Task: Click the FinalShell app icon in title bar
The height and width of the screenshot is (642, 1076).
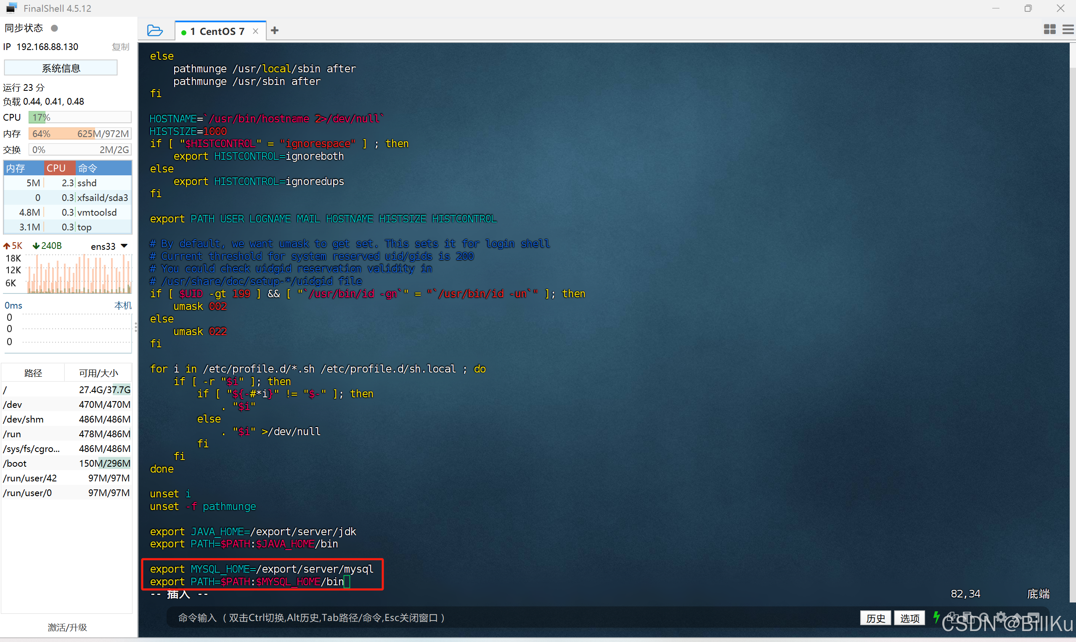Action: point(11,8)
